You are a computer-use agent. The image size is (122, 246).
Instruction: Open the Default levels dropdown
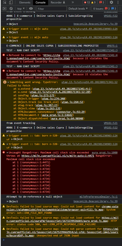(78, 9)
